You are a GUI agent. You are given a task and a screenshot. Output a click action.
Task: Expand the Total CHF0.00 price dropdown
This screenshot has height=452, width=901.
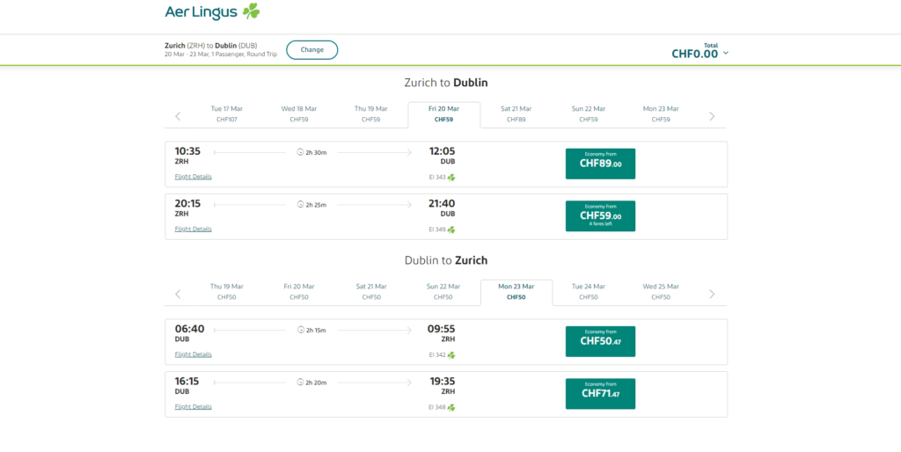pyautogui.click(x=726, y=54)
